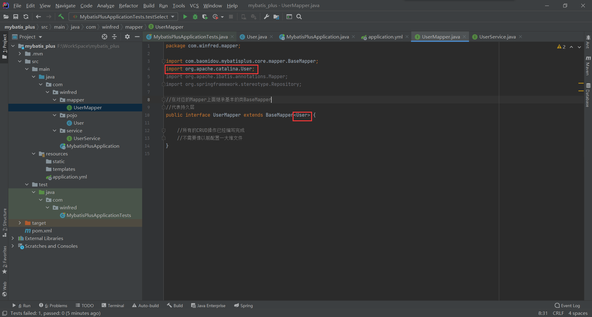592x317 pixels.
Task: Open the Refactor menu
Action: [128, 6]
